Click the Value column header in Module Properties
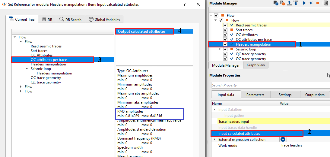The width and height of the screenshot is (330, 157). (305, 103)
